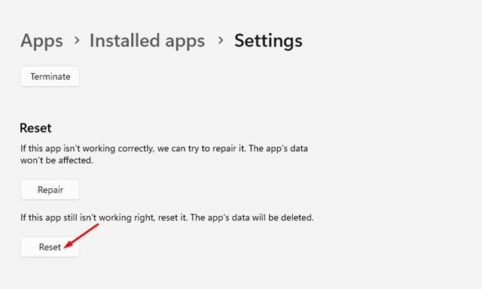Click 'we can try to repair it' text
482x289 pixels.
coord(202,149)
